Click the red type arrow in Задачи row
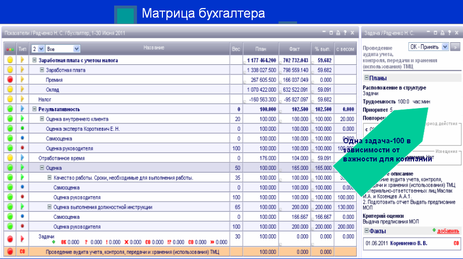 point(22,239)
